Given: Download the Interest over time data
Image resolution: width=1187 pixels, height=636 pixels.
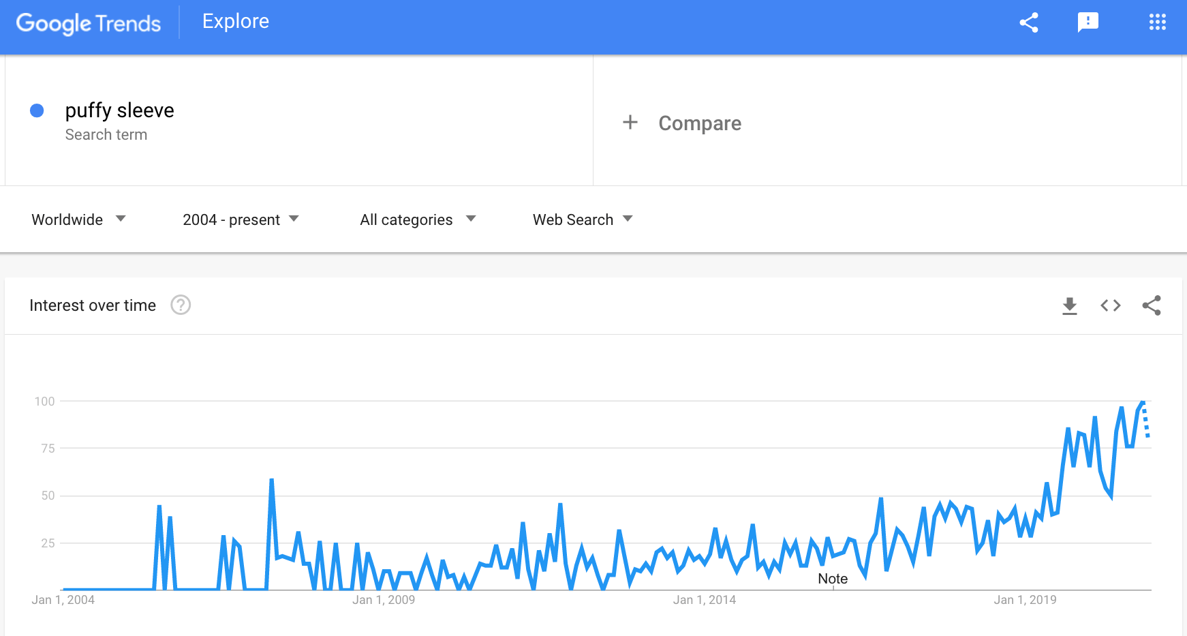Looking at the screenshot, I should click(x=1070, y=306).
